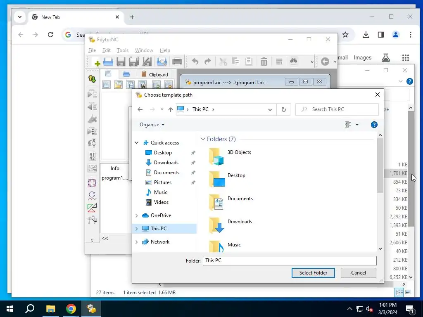Viewport: 423px width, 317px height.
Task: Click the remove-from-project icon with minus
Action: 169,85
